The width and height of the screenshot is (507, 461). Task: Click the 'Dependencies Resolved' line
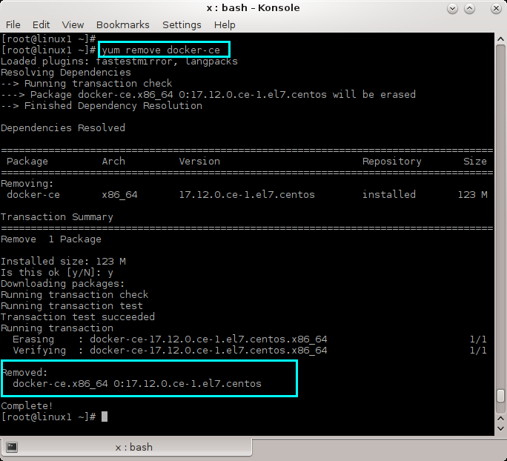pos(63,128)
